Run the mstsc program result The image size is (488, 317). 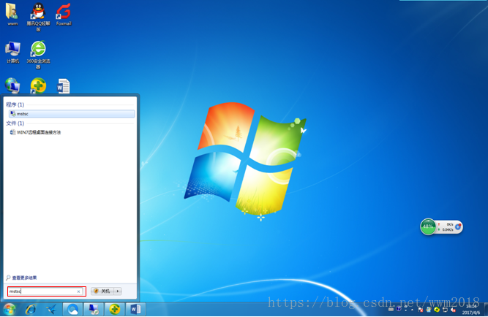tap(72, 114)
